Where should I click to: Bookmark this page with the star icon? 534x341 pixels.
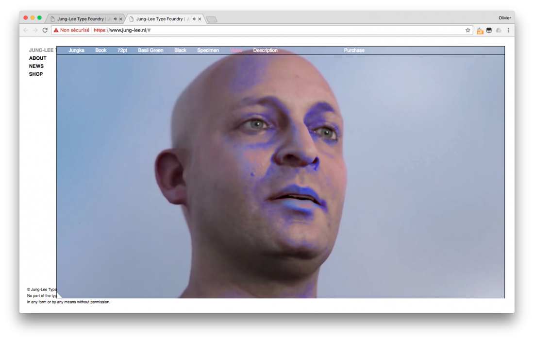pyautogui.click(x=467, y=30)
